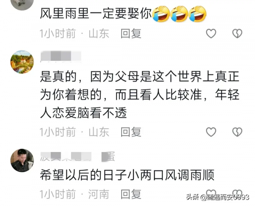This screenshot has height=206, width=255.
Task: Reply to the 小两口风调雨顺 comment
Action: click(131, 194)
